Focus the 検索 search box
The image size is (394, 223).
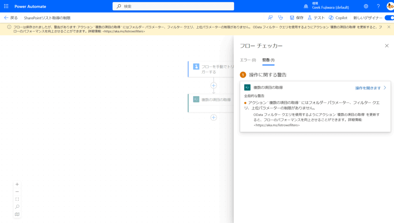pyautogui.click(x=173, y=6)
